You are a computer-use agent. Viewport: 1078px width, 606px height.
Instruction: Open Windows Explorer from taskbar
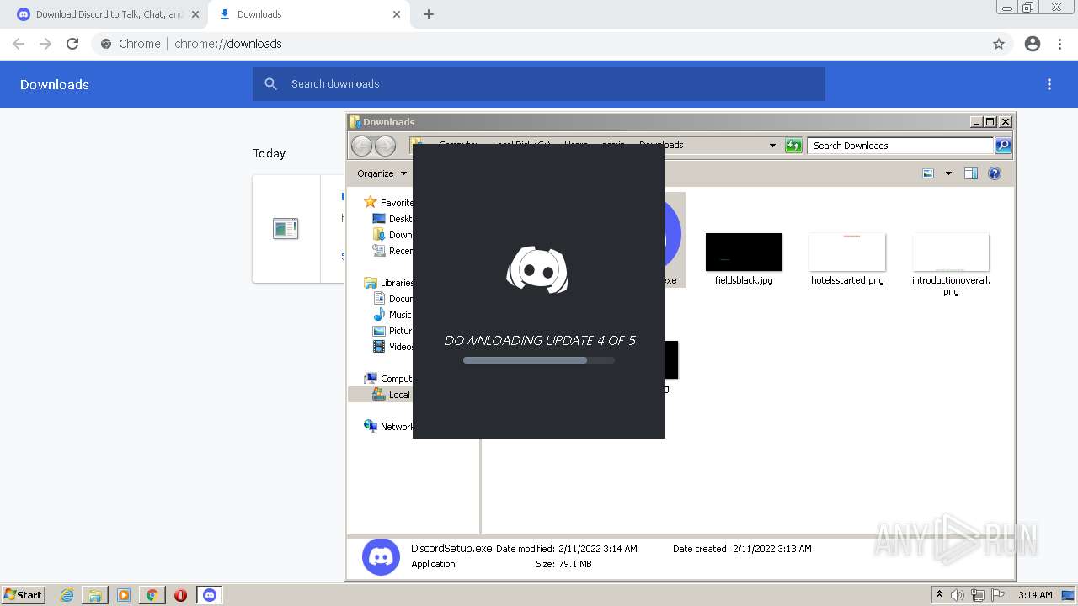coord(95,595)
